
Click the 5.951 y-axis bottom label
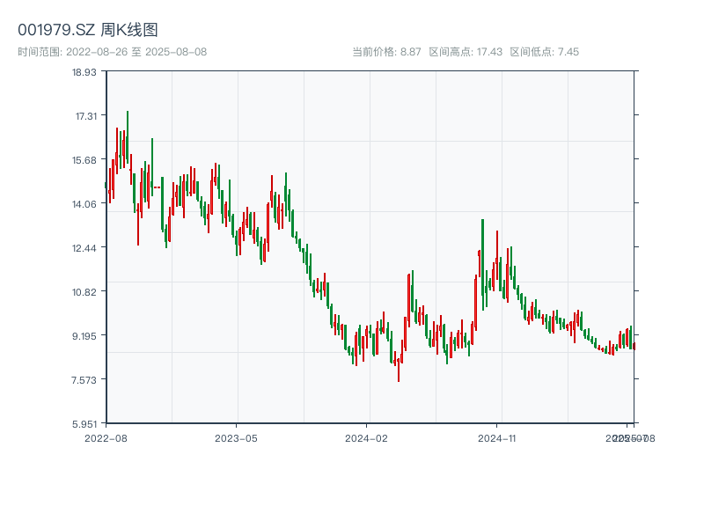point(84,424)
